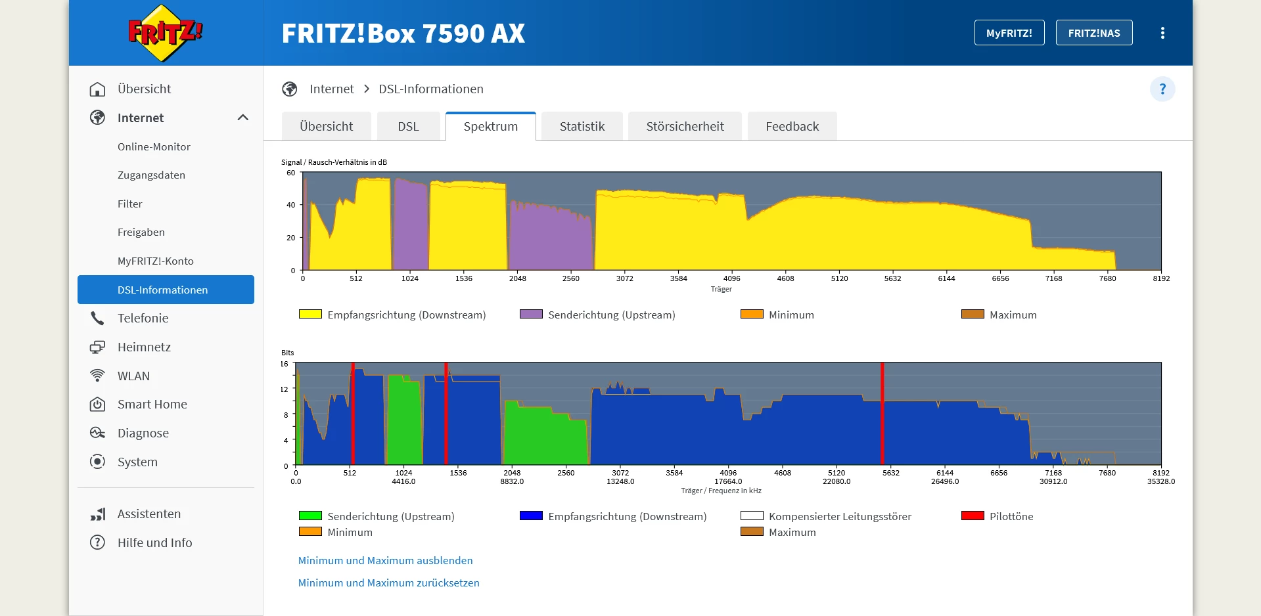Click green Senderichtung swatch in Bits legend
The width and height of the screenshot is (1261, 616).
(310, 516)
